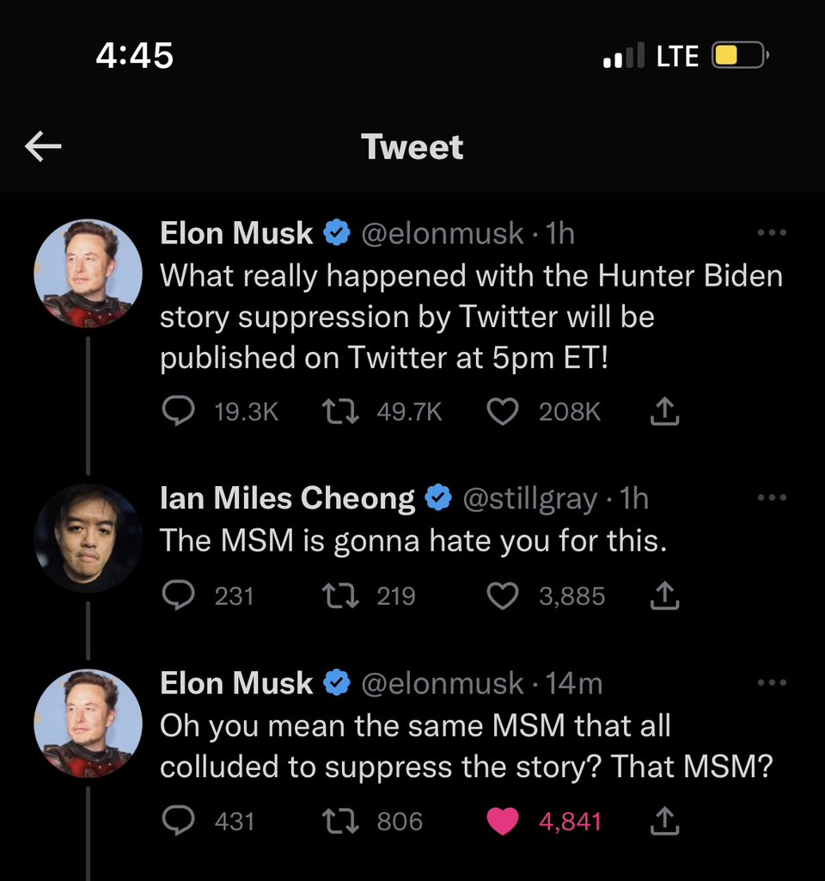Viewport: 825px width, 881px height.
Task: Open the Ian Miles Cheong display name
Action: (x=287, y=498)
